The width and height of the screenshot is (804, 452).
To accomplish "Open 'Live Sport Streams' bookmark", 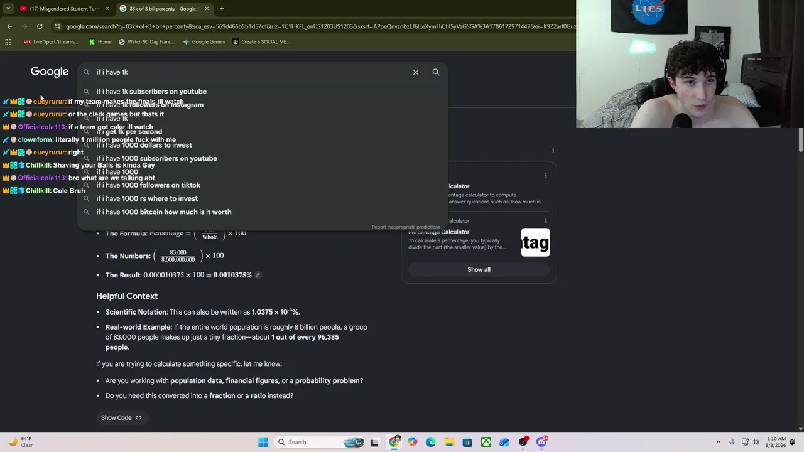I will pyautogui.click(x=52, y=42).
